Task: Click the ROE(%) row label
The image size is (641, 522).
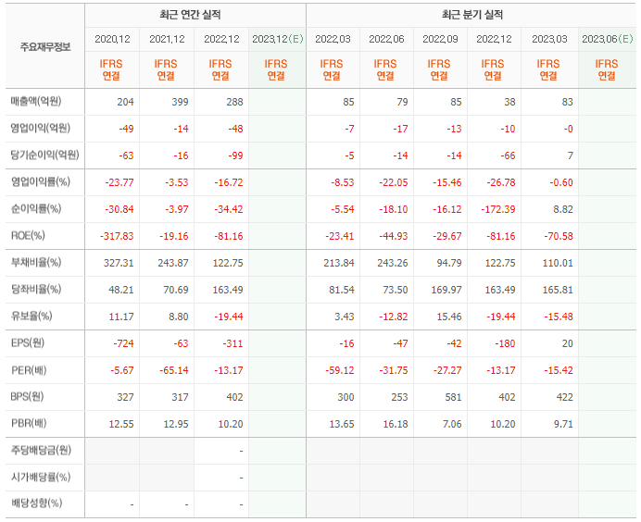Action: tap(28, 236)
